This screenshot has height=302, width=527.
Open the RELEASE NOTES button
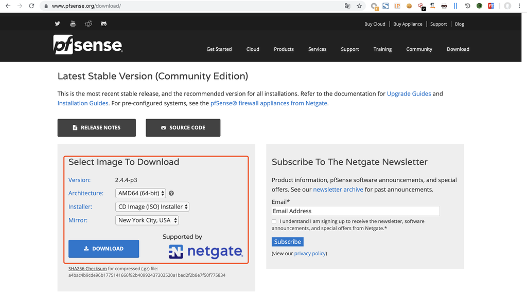(97, 128)
